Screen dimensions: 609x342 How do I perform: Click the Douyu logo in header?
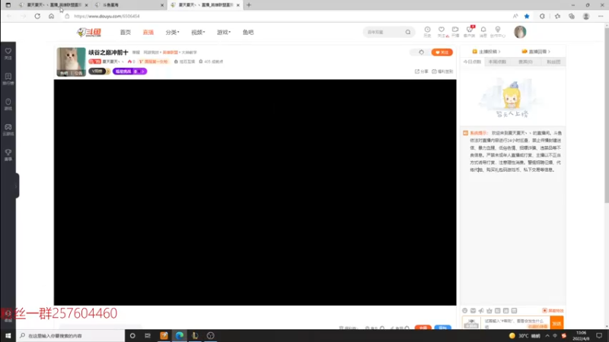pos(89,32)
